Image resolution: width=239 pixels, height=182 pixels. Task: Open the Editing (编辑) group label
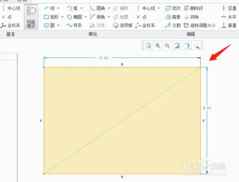point(191,34)
